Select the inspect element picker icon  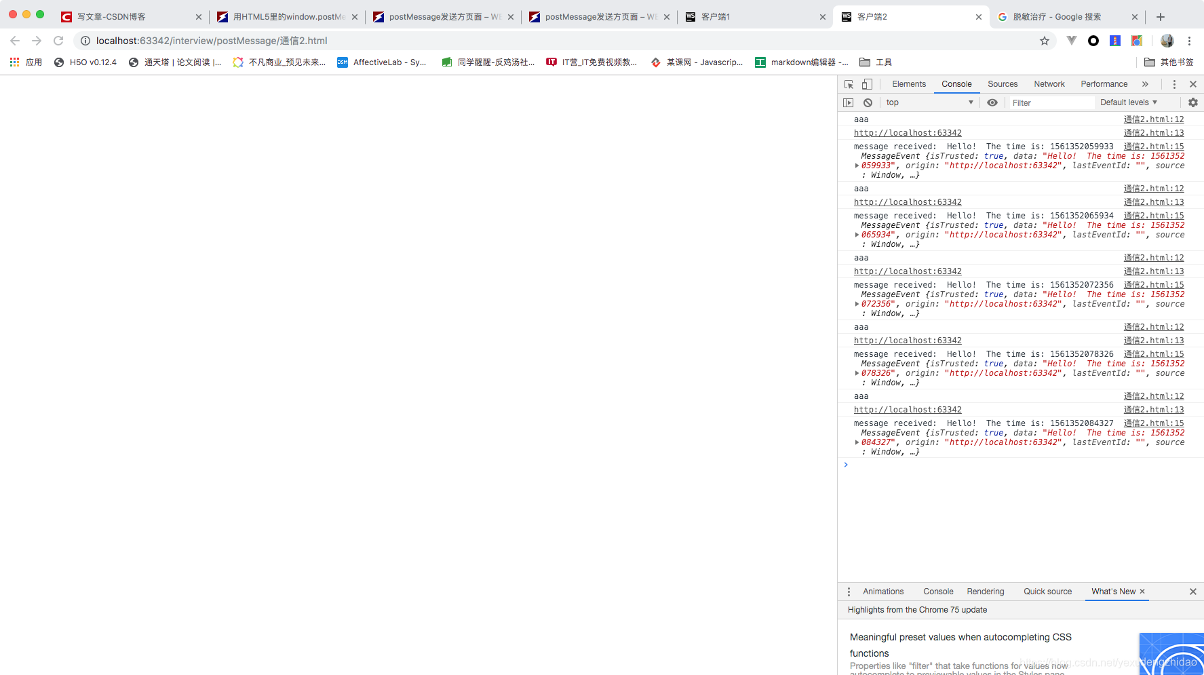click(x=849, y=84)
